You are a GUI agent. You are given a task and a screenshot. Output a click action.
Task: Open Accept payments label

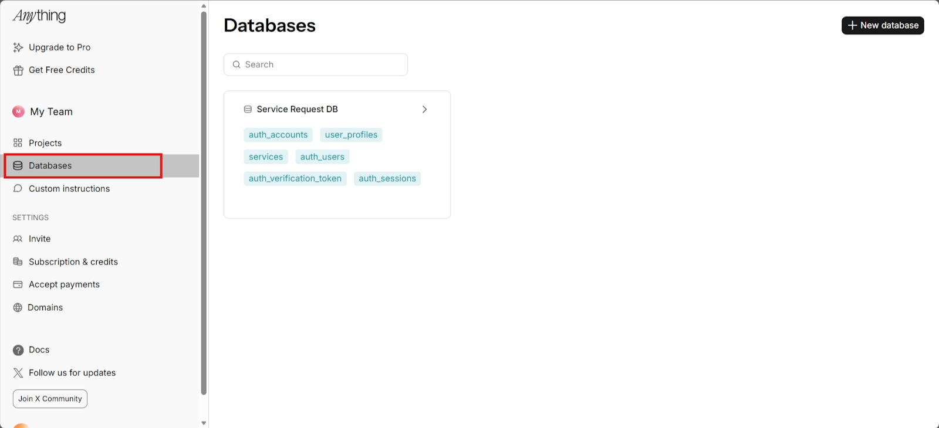64,284
